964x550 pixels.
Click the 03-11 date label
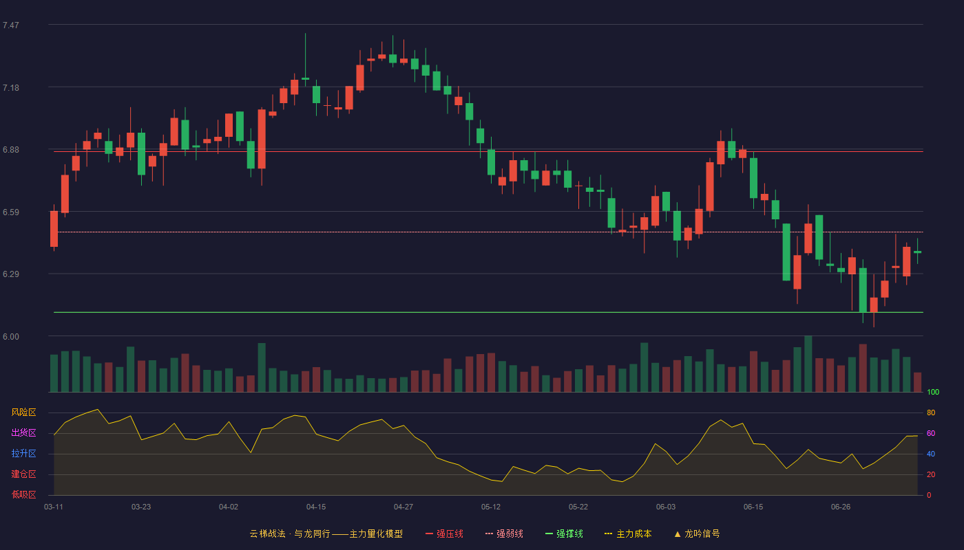coord(54,507)
